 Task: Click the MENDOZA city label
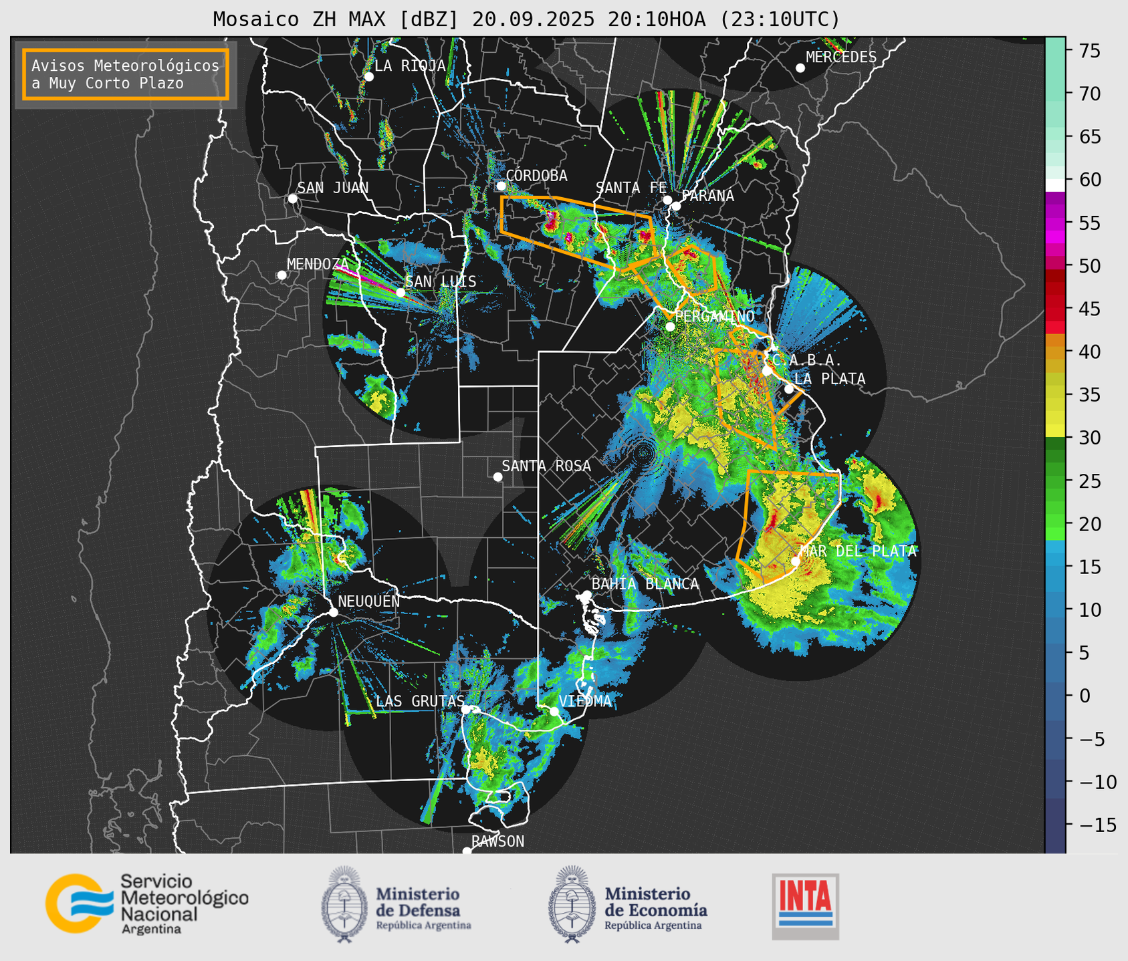[x=318, y=264]
